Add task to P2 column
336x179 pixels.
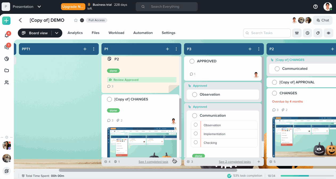coord(333,49)
